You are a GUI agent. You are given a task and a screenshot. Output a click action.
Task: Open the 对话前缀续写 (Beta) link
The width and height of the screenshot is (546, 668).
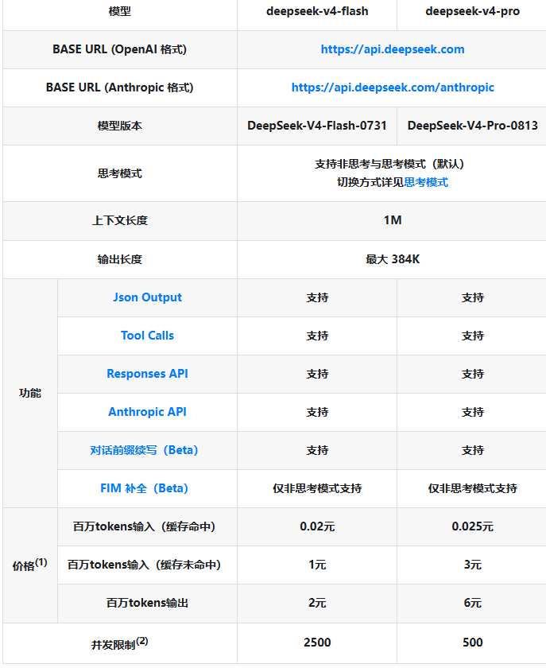[x=144, y=450]
